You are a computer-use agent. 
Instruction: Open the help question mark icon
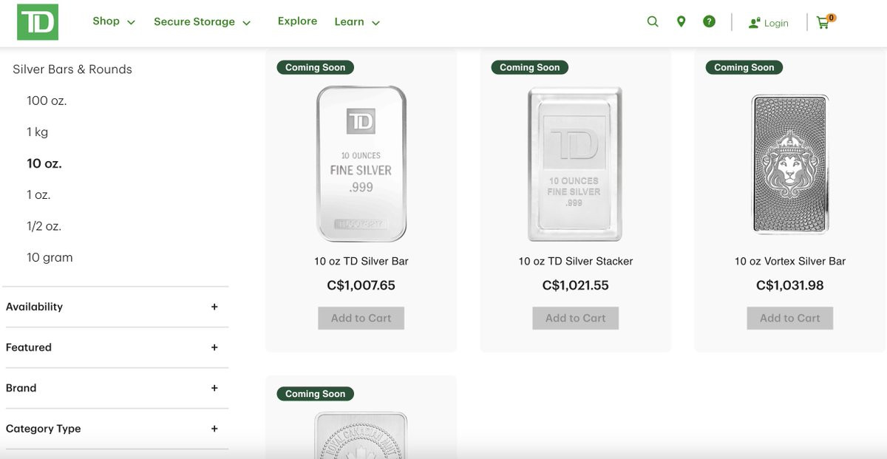pos(709,22)
